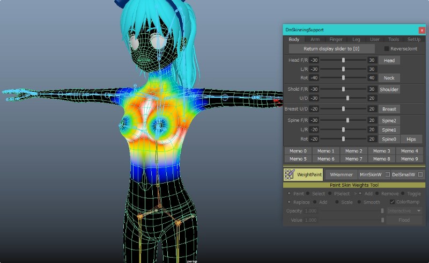Click the Memo 5 button

pos(298,159)
